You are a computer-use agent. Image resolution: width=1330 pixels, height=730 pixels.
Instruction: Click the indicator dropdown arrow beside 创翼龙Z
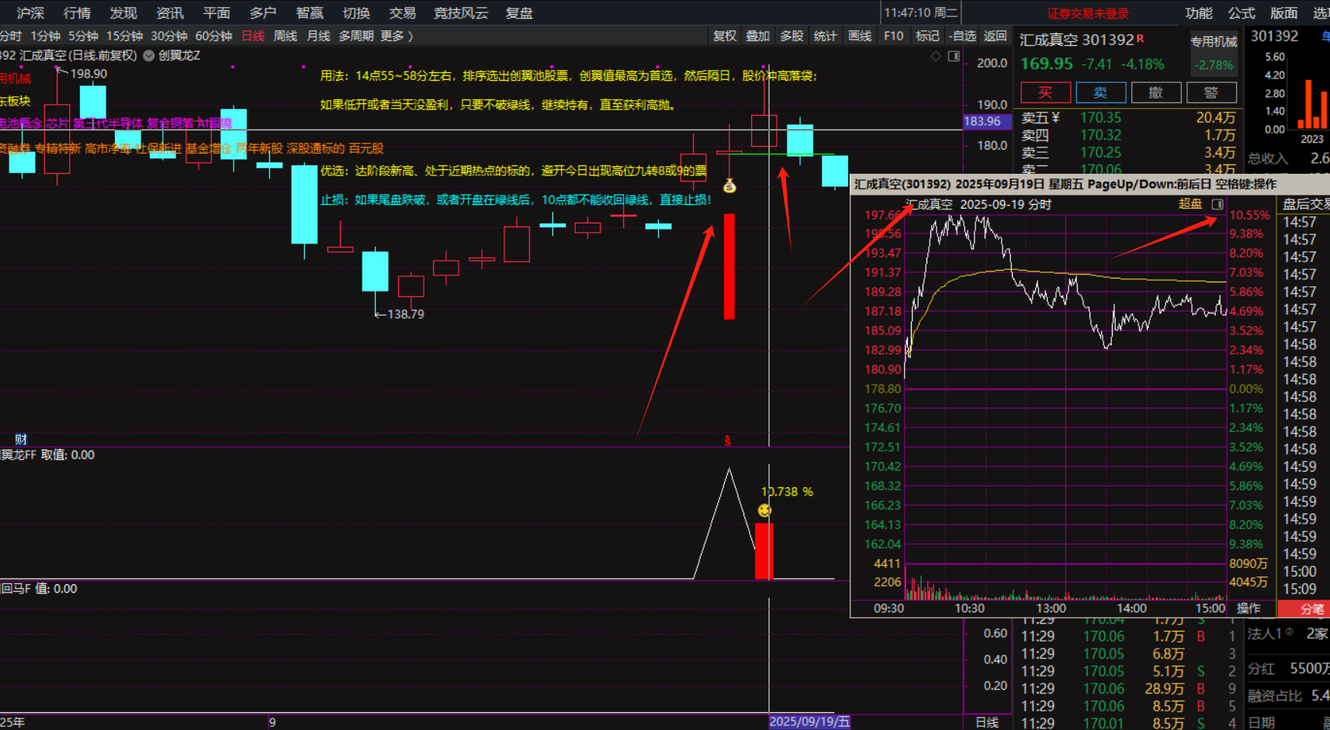click(149, 56)
